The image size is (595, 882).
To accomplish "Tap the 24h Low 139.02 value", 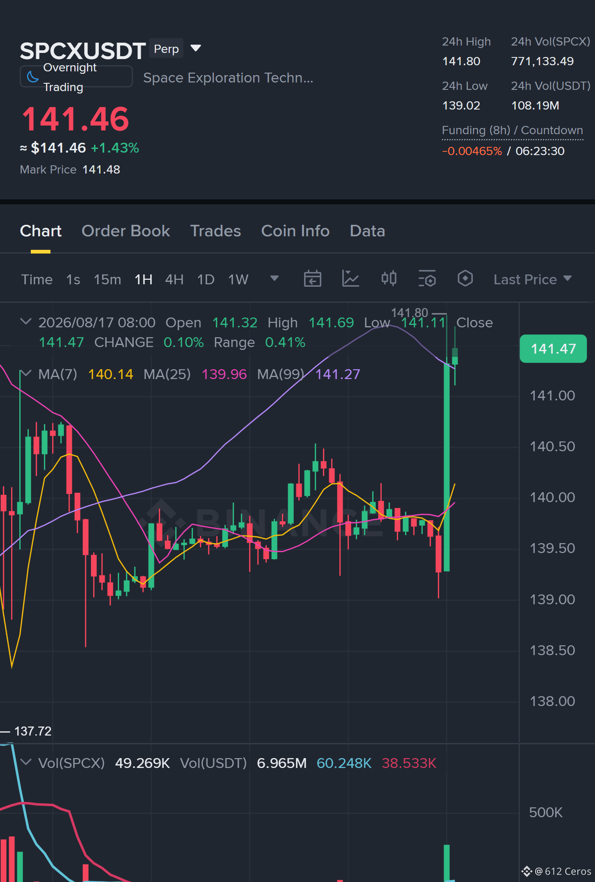I will 461,105.
